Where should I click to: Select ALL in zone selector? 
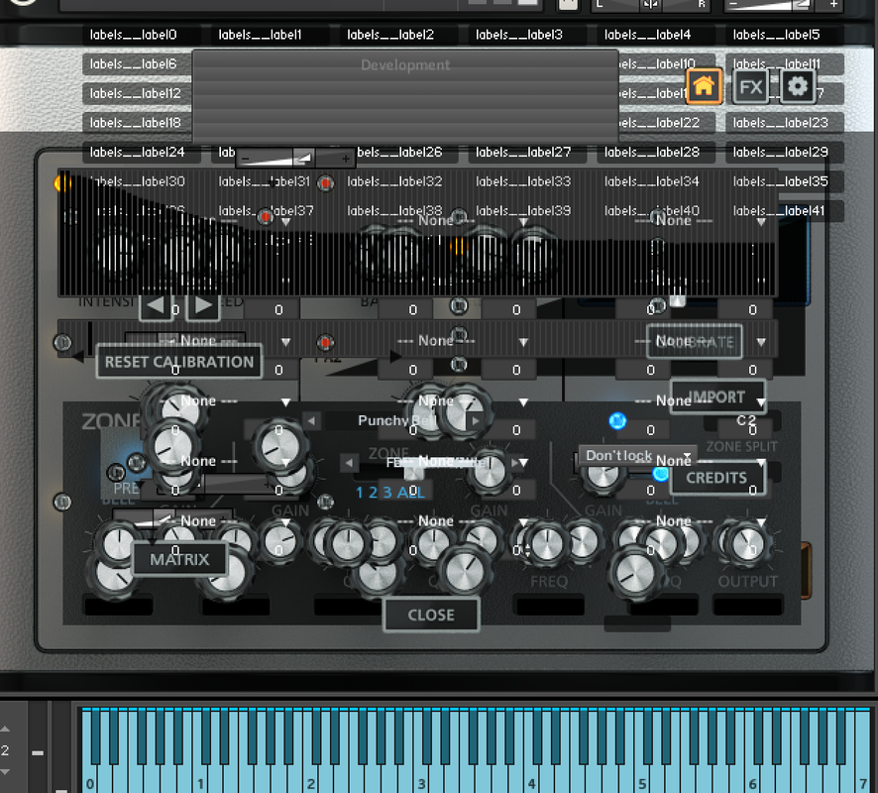click(x=411, y=493)
